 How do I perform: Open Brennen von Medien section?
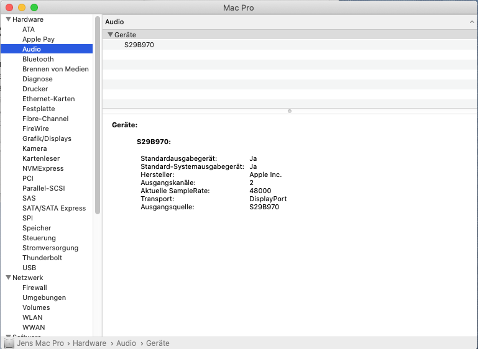coord(55,69)
